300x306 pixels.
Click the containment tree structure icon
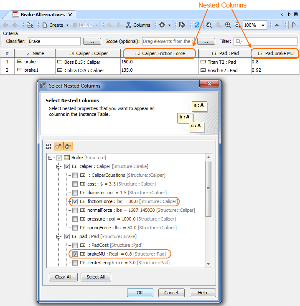[30, 25]
